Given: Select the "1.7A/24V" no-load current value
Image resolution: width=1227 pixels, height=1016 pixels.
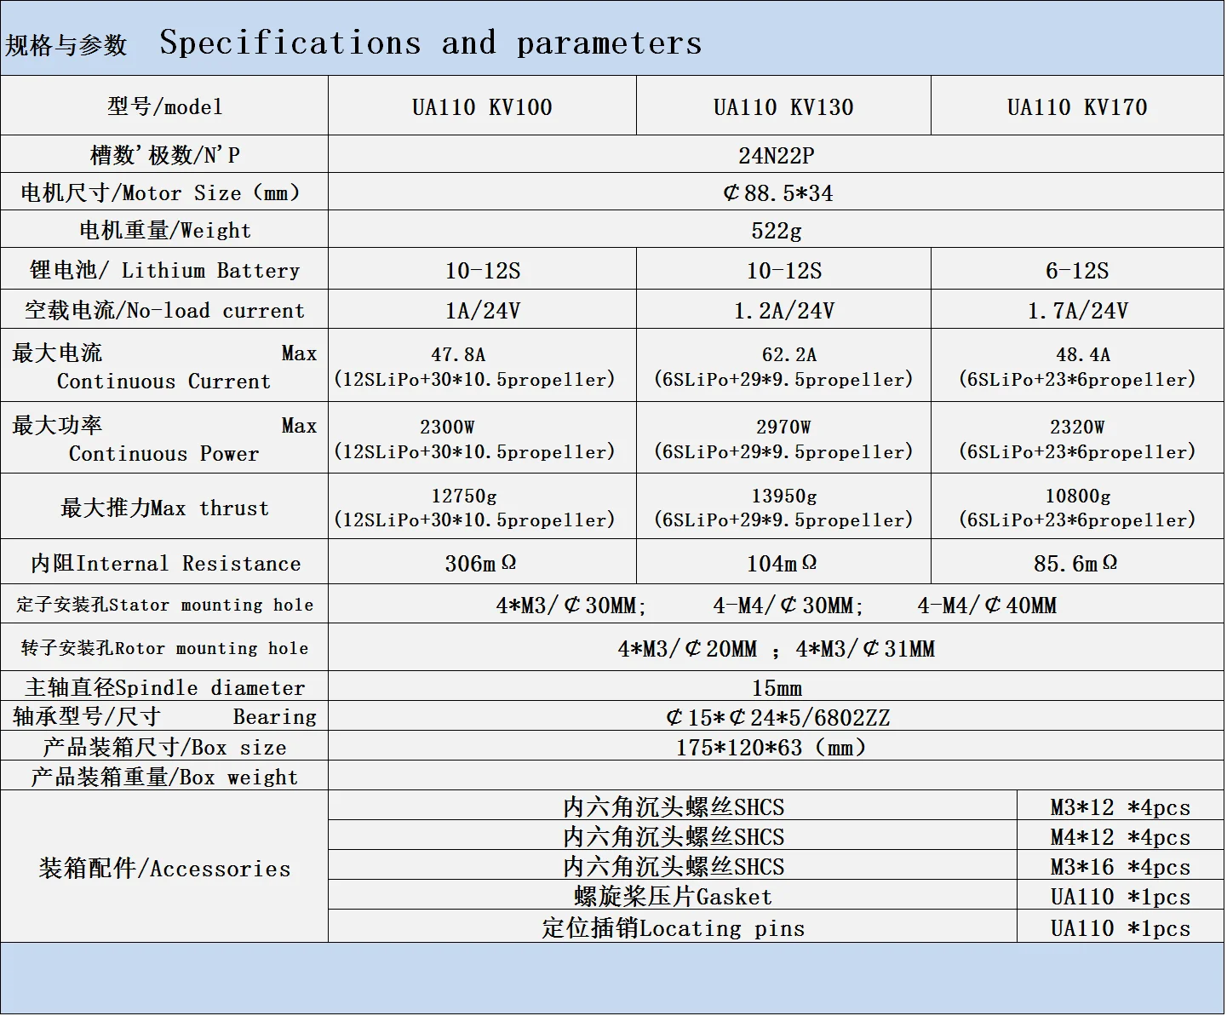Looking at the screenshot, I should pyautogui.click(x=1078, y=311).
